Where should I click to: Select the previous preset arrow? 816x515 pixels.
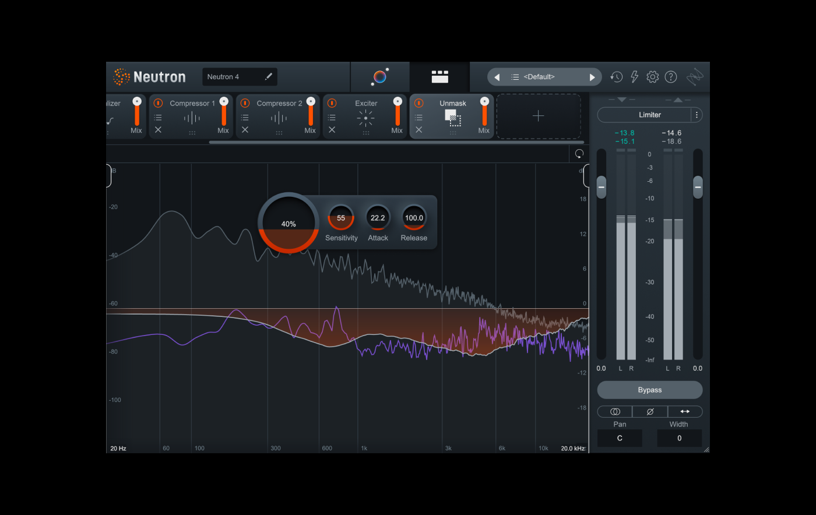497,77
